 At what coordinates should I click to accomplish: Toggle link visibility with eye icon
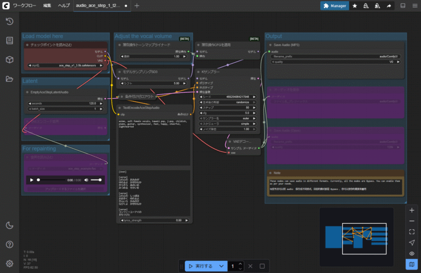point(412,253)
